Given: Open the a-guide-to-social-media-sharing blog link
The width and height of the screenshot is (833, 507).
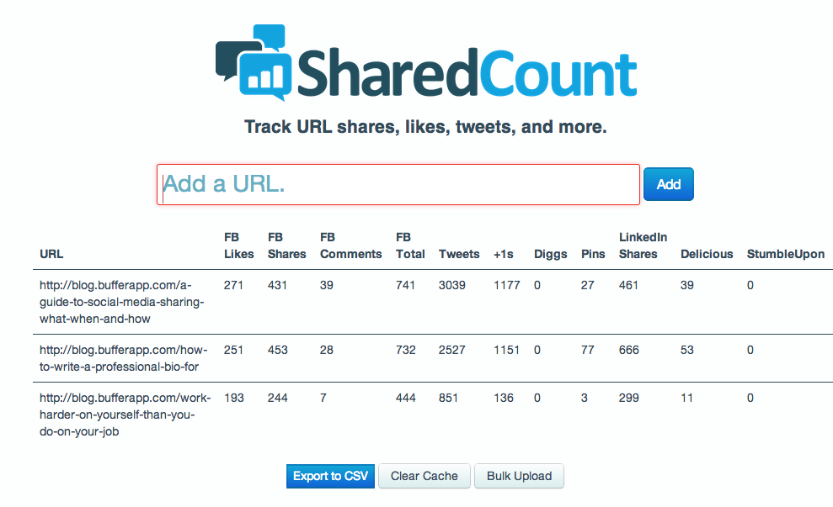Looking at the screenshot, I should tap(123, 304).
